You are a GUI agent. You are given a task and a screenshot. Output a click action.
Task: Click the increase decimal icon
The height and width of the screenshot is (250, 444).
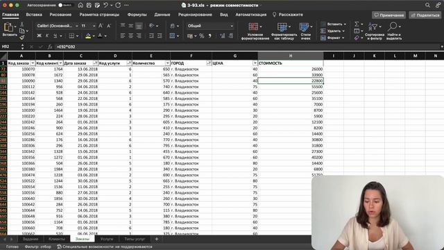click(x=223, y=35)
